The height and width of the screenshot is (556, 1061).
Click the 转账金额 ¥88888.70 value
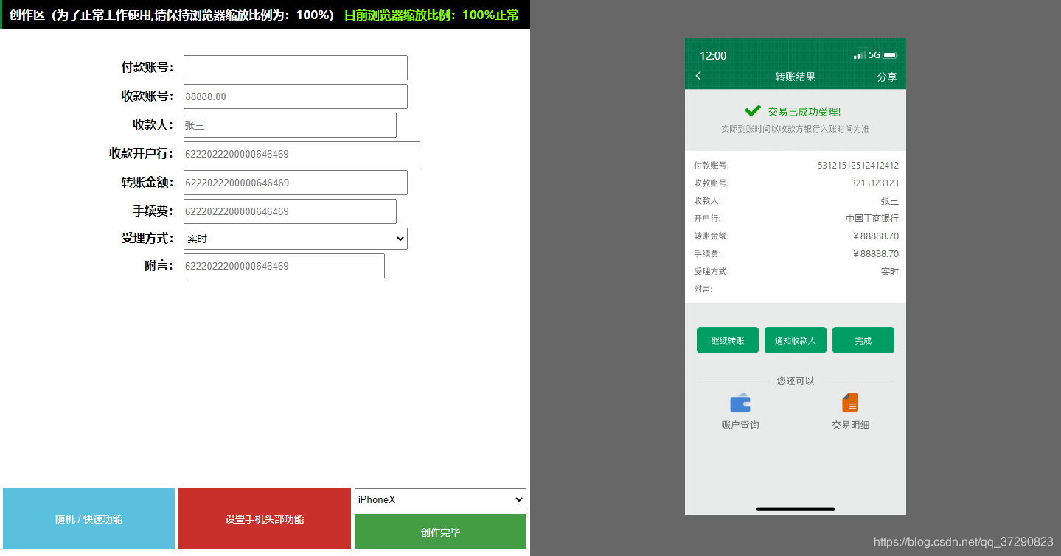click(x=875, y=236)
